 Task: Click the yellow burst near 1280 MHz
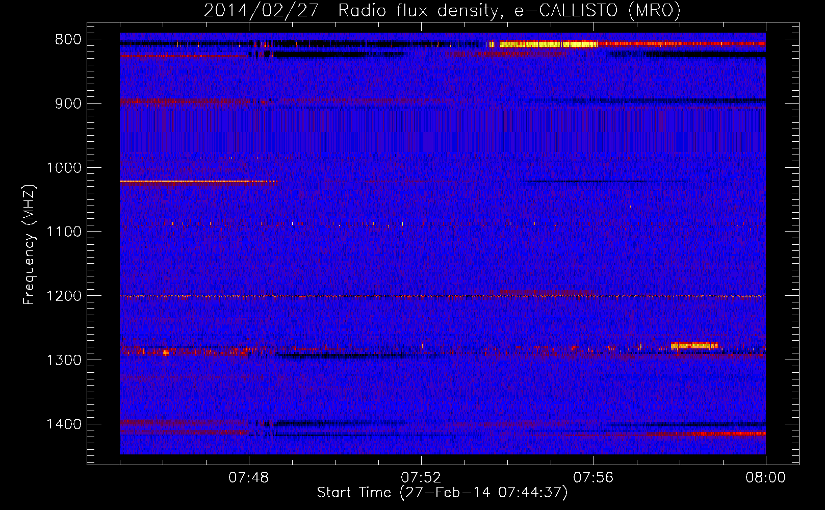pyautogui.click(x=694, y=345)
